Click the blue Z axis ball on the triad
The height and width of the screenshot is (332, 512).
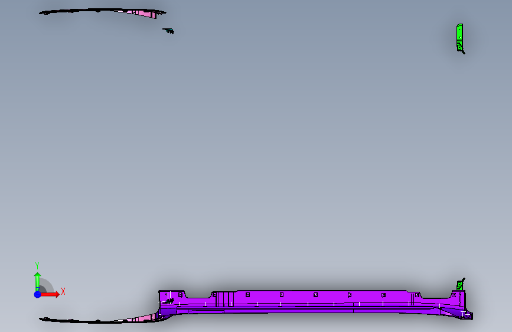coord(38,294)
